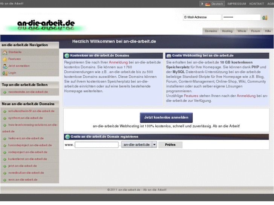274x205 pixels.
Task: Click the password input field
Action: (241, 17)
